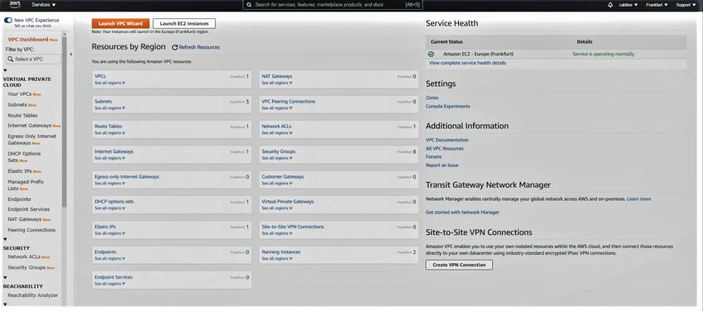Select VPC Dashboard in the sidebar
Screen dimensions: 703x311
point(28,40)
